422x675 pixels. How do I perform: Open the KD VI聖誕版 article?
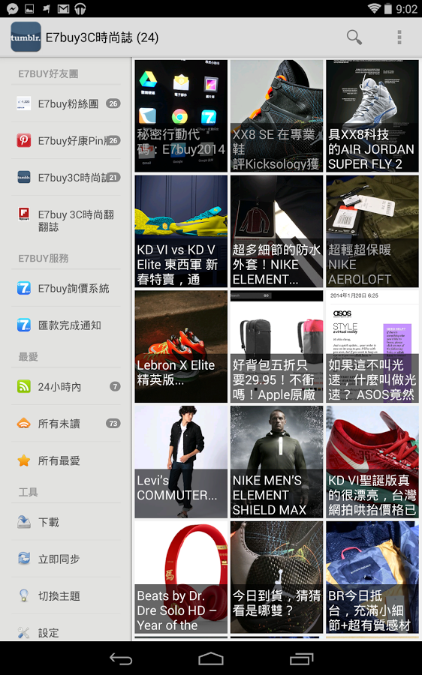tap(372, 462)
